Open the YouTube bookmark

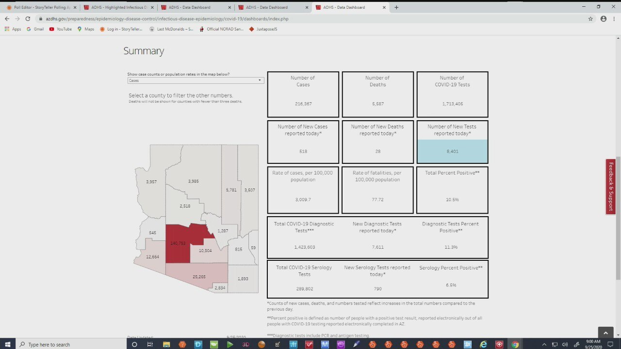(x=60, y=29)
